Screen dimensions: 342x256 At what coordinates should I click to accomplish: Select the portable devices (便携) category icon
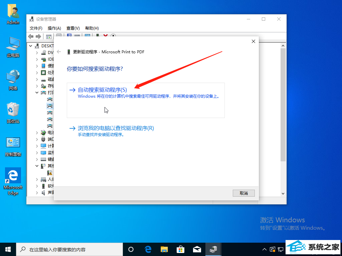click(x=44, y=66)
